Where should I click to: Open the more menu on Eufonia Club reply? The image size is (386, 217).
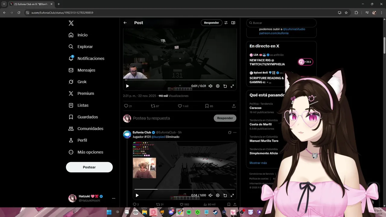(x=235, y=132)
